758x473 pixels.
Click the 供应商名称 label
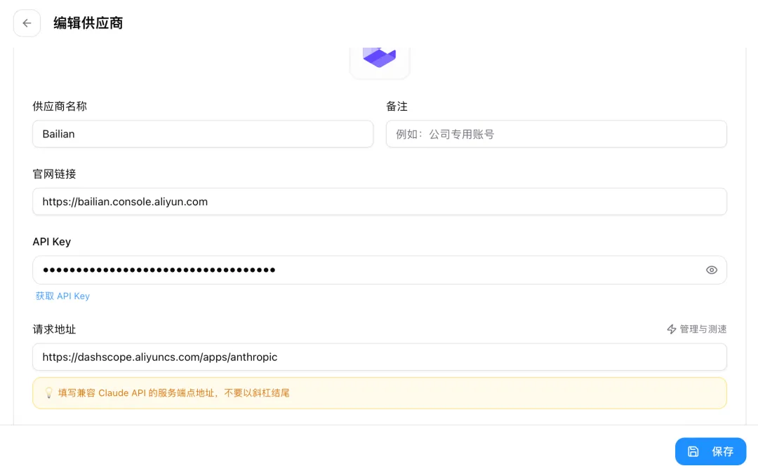point(60,107)
